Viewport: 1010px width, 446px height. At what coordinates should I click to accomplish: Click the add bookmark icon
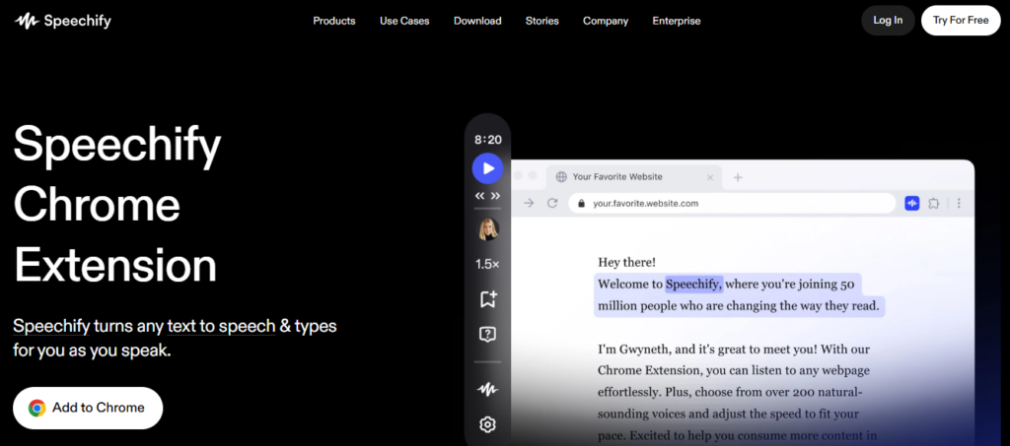point(487,299)
